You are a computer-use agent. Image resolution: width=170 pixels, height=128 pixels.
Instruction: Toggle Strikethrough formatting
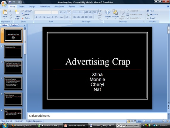click(x=48, y=17)
